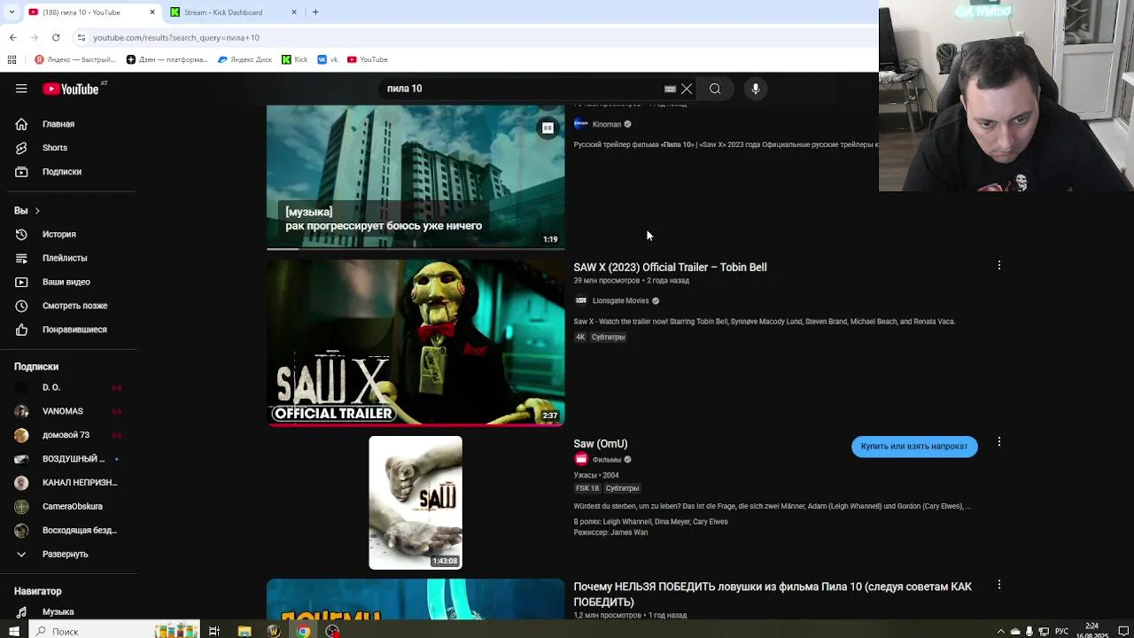Open the D. O. subscription channel
This screenshot has height=638, width=1134.
click(51, 387)
